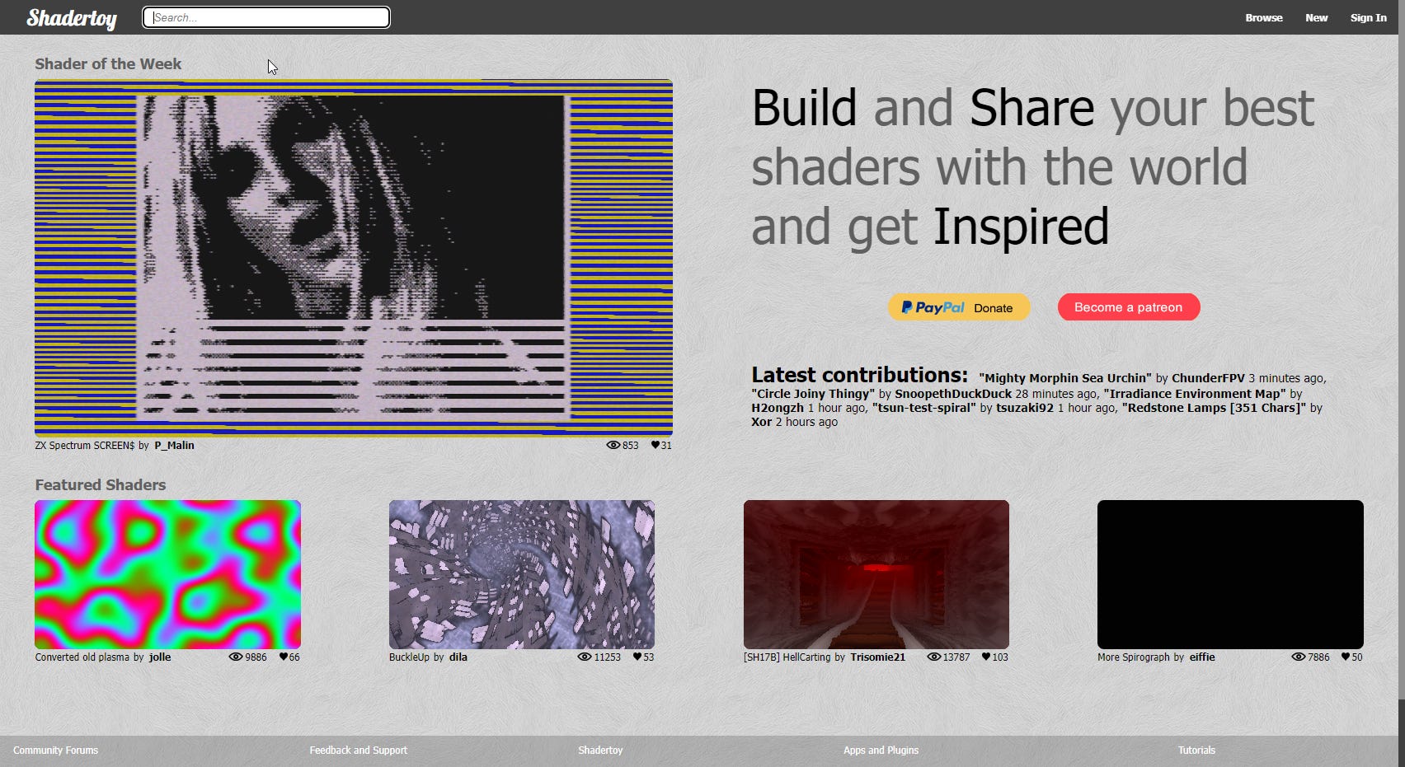This screenshot has width=1405, height=767.
Task: Open BuckleUp shader thumbnail
Action: click(522, 574)
